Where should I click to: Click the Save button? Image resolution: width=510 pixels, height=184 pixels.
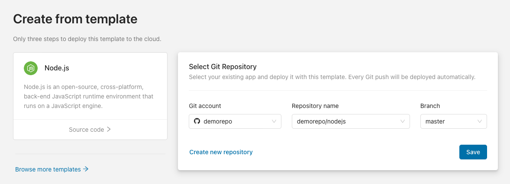(473, 152)
